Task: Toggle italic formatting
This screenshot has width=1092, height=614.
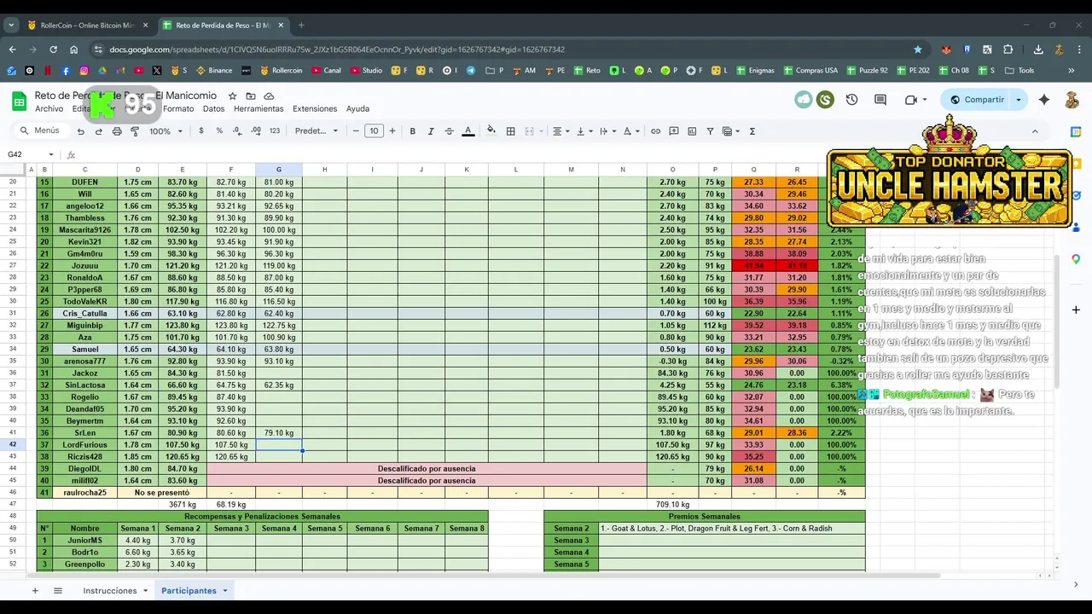Action: click(431, 131)
